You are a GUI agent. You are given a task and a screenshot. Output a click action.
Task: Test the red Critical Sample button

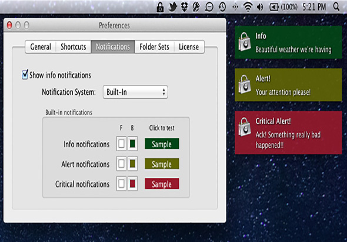coord(162,184)
